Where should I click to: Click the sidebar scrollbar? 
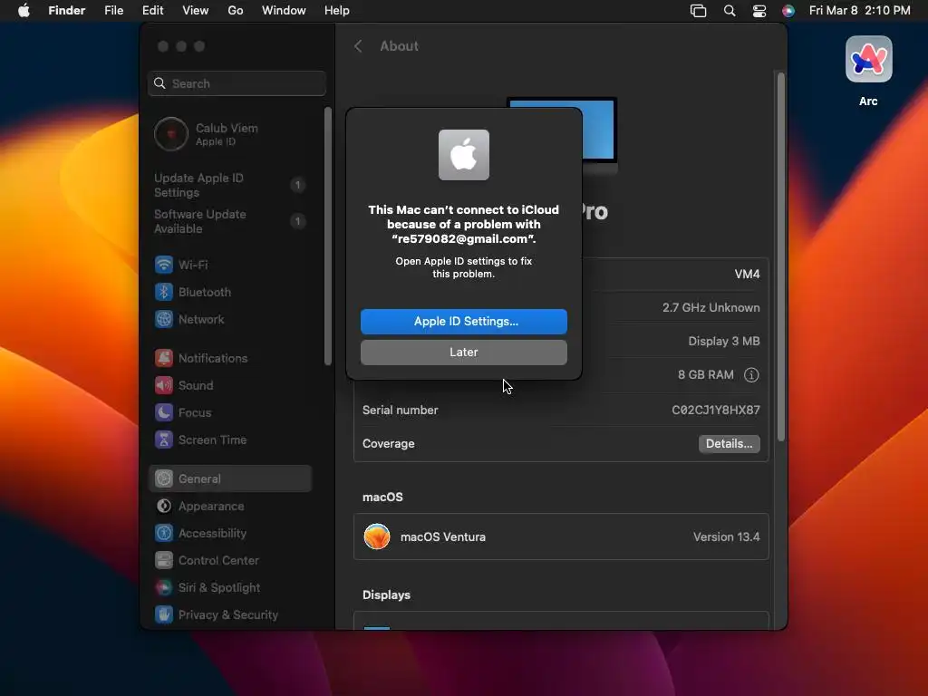328,237
